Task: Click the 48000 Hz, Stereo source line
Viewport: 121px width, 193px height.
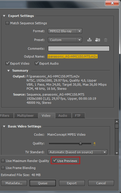Action: tap(39, 103)
